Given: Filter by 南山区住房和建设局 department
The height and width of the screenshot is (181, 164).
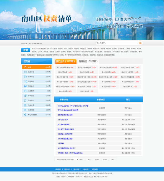Looking at the screenshot, I should pyautogui.click(x=131, y=77).
